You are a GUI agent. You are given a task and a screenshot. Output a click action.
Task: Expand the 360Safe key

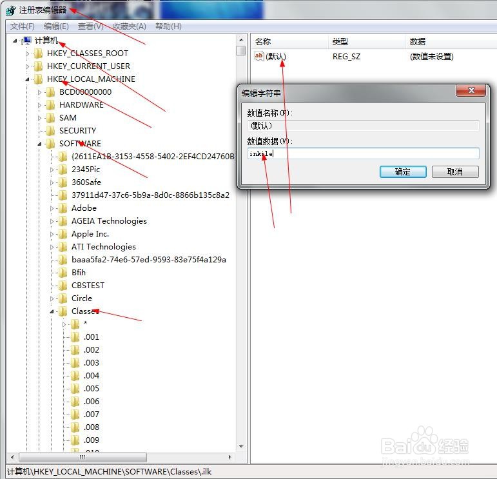coord(52,182)
